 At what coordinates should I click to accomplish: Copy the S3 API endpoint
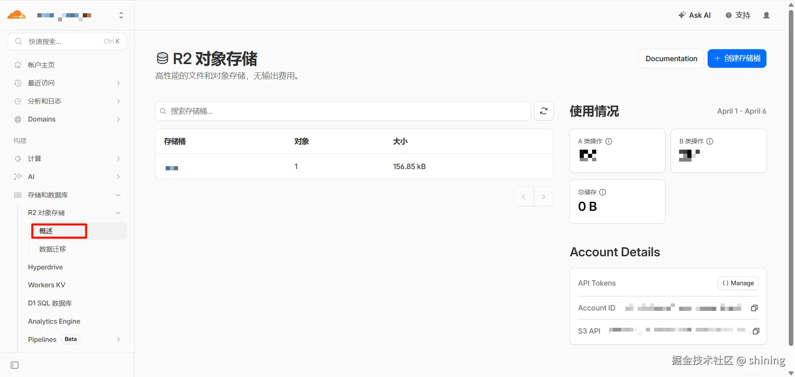[x=756, y=331]
